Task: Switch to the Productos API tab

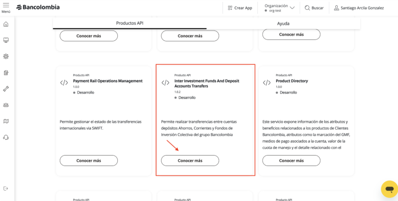Action: point(130,23)
